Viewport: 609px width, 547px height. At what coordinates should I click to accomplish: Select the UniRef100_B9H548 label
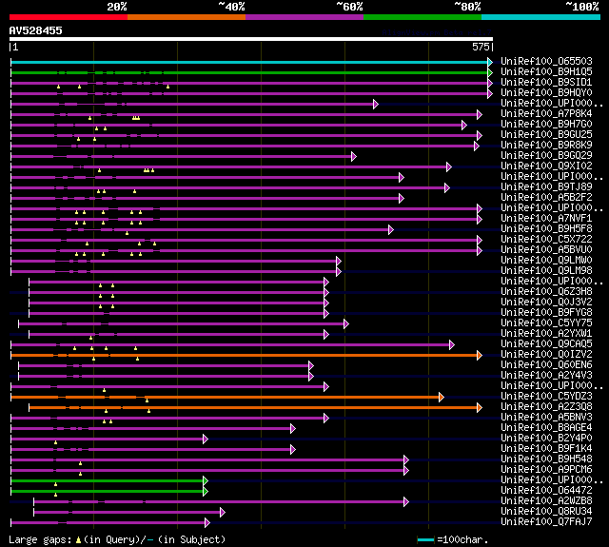(546, 459)
